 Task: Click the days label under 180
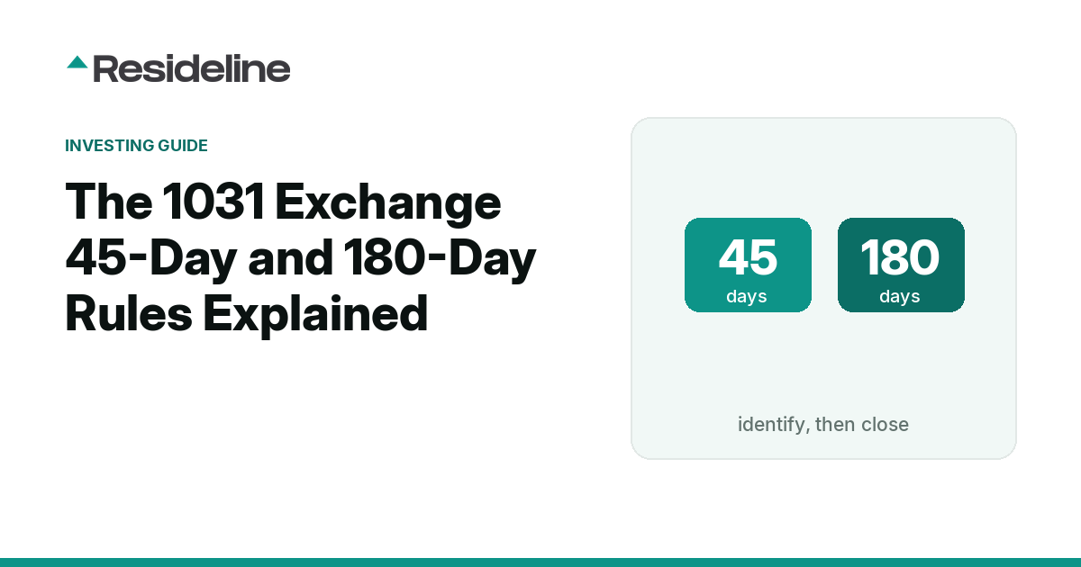point(900,296)
